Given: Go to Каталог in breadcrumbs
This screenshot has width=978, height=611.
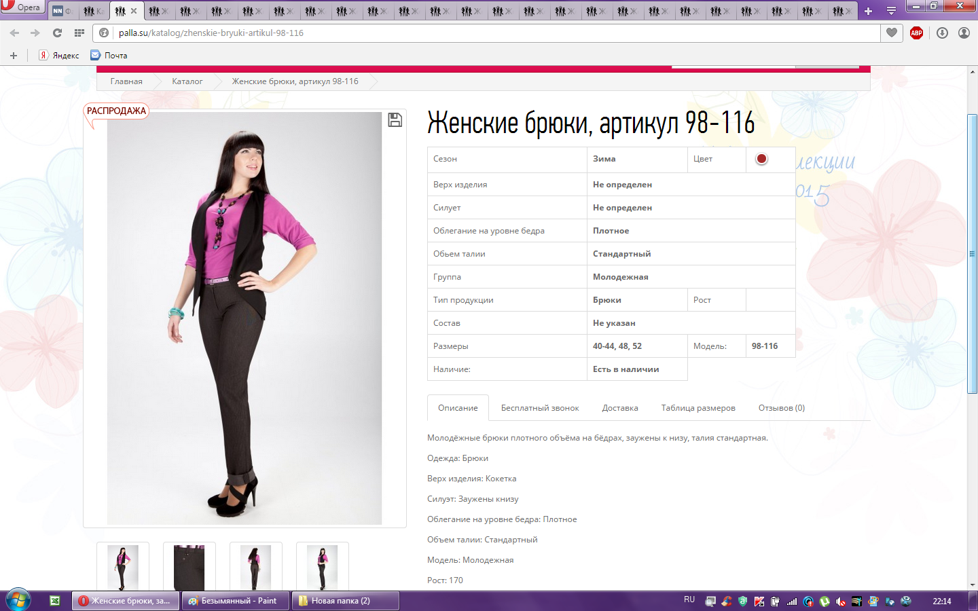Looking at the screenshot, I should click(x=187, y=81).
